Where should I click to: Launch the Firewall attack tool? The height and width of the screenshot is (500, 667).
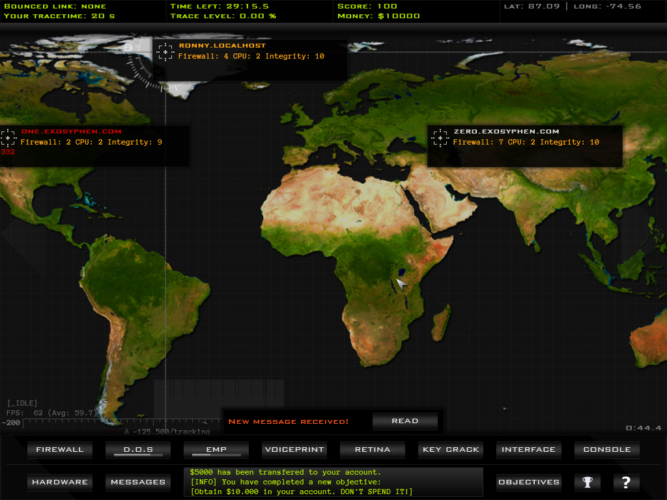60,450
